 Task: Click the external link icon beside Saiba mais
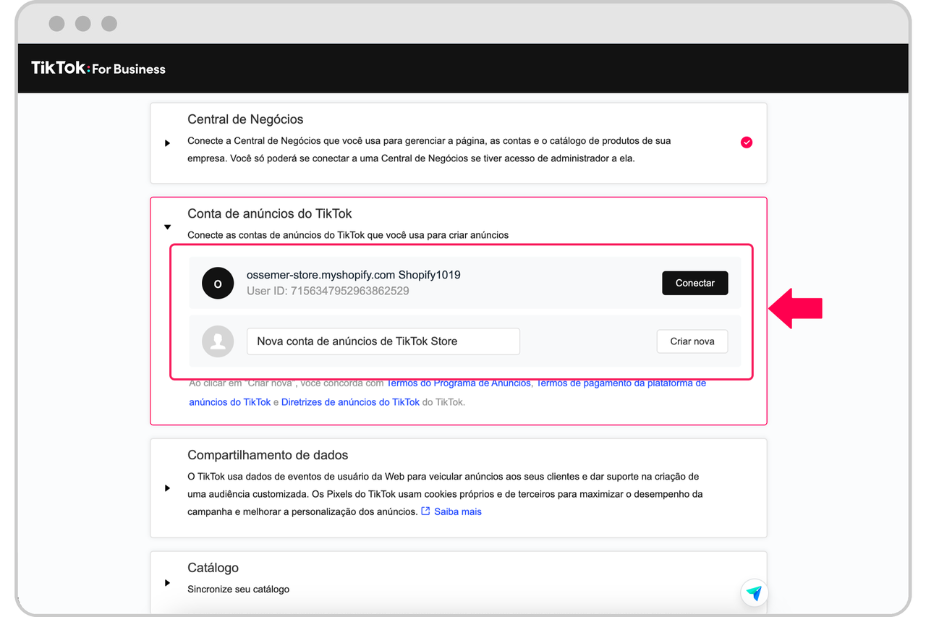[x=425, y=511]
